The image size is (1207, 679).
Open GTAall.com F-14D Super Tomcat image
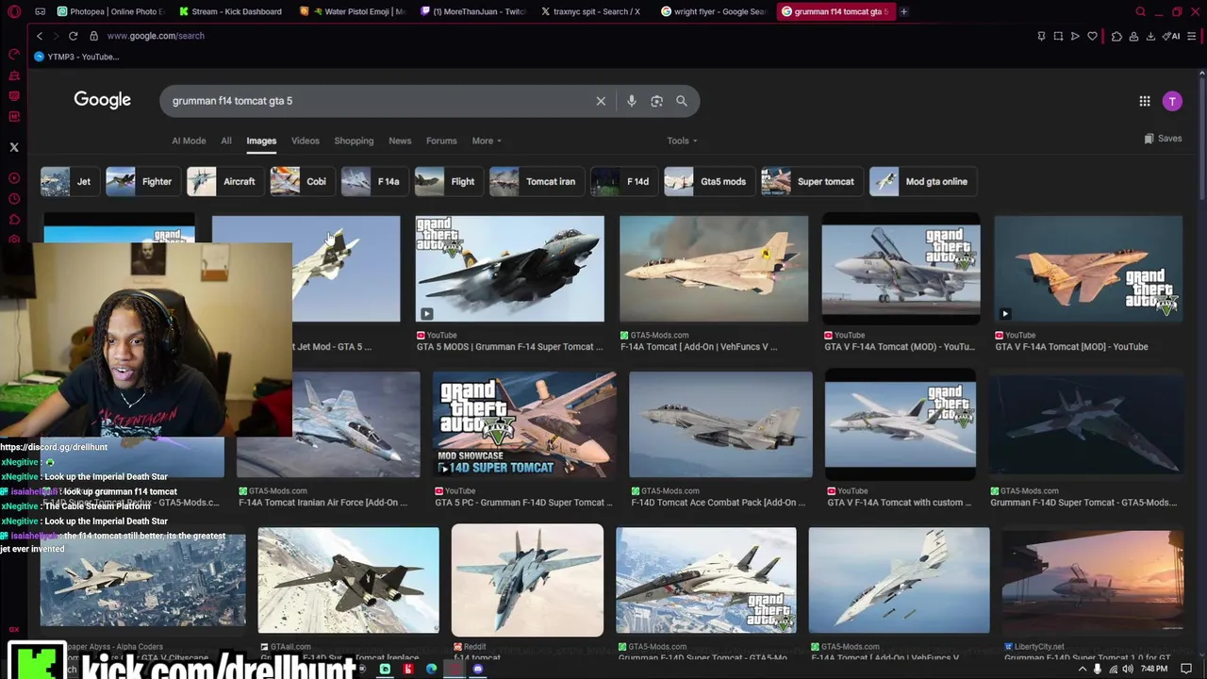[x=348, y=580]
